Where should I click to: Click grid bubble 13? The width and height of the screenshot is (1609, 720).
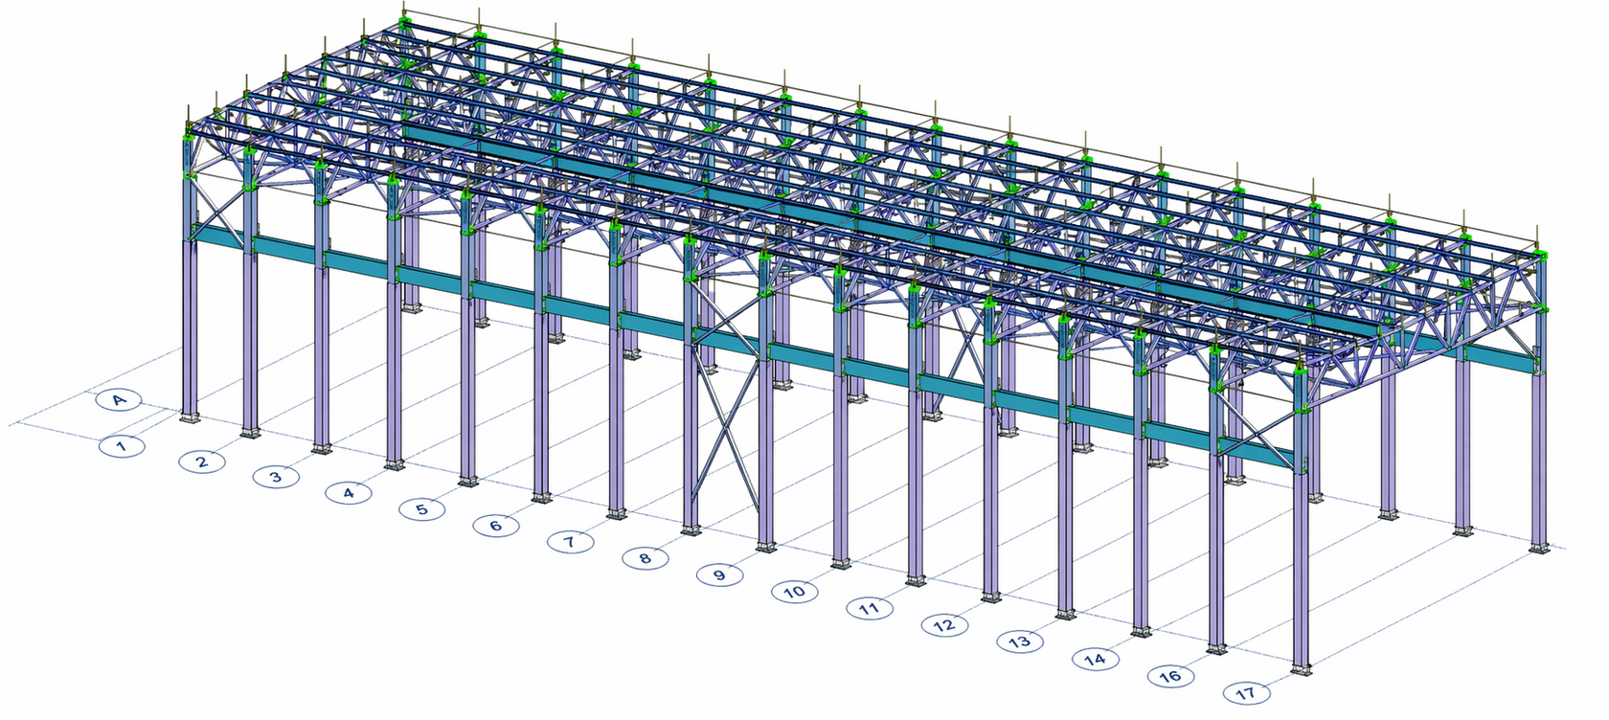(x=1020, y=641)
